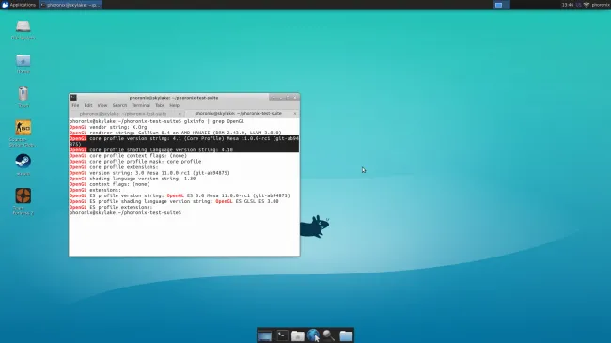Open the terminal Edit menu
The width and height of the screenshot is (611, 343).
click(88, 105)
